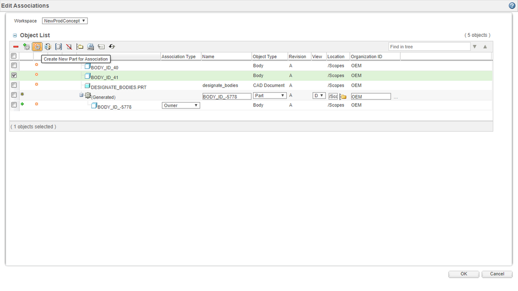Click the ellipsis beside the Organization ID field

pos(396,98)
